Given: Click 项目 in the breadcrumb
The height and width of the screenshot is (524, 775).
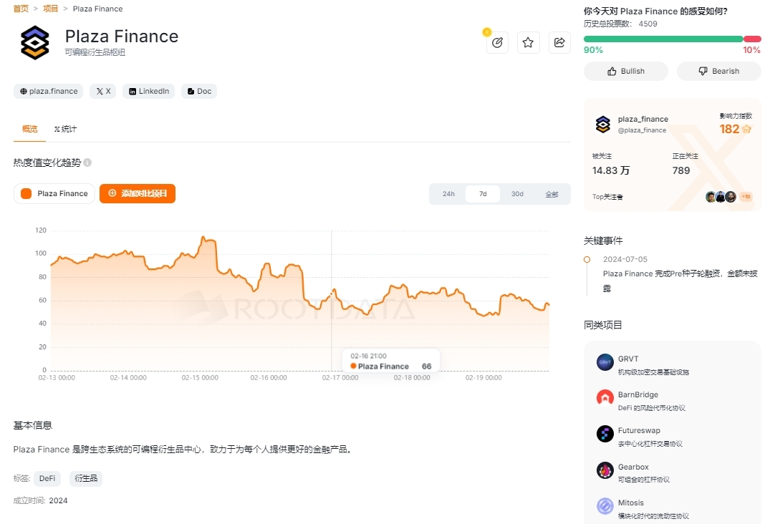Looking at the screenshot, I should [50, 9].
